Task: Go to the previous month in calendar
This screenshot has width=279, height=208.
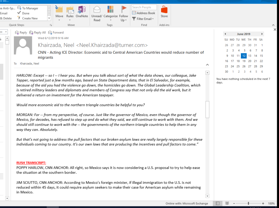Action: coord(225,34)
